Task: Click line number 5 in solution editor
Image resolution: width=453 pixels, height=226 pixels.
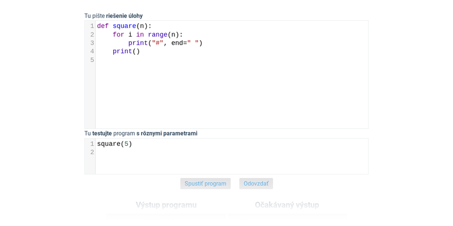Action: (92, 60)
